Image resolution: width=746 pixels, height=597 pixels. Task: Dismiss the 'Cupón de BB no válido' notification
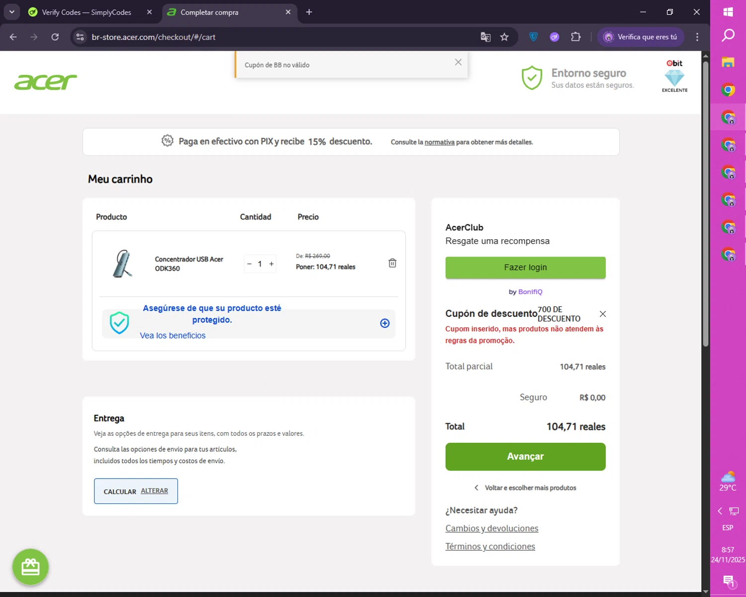click(x=458, y=62)
